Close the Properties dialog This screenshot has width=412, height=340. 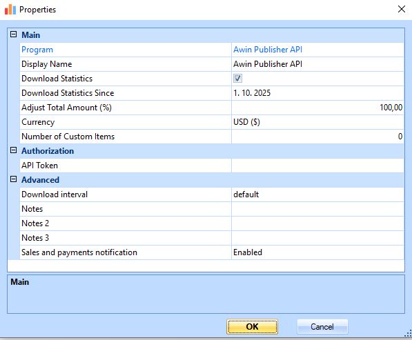coord(402,9)
